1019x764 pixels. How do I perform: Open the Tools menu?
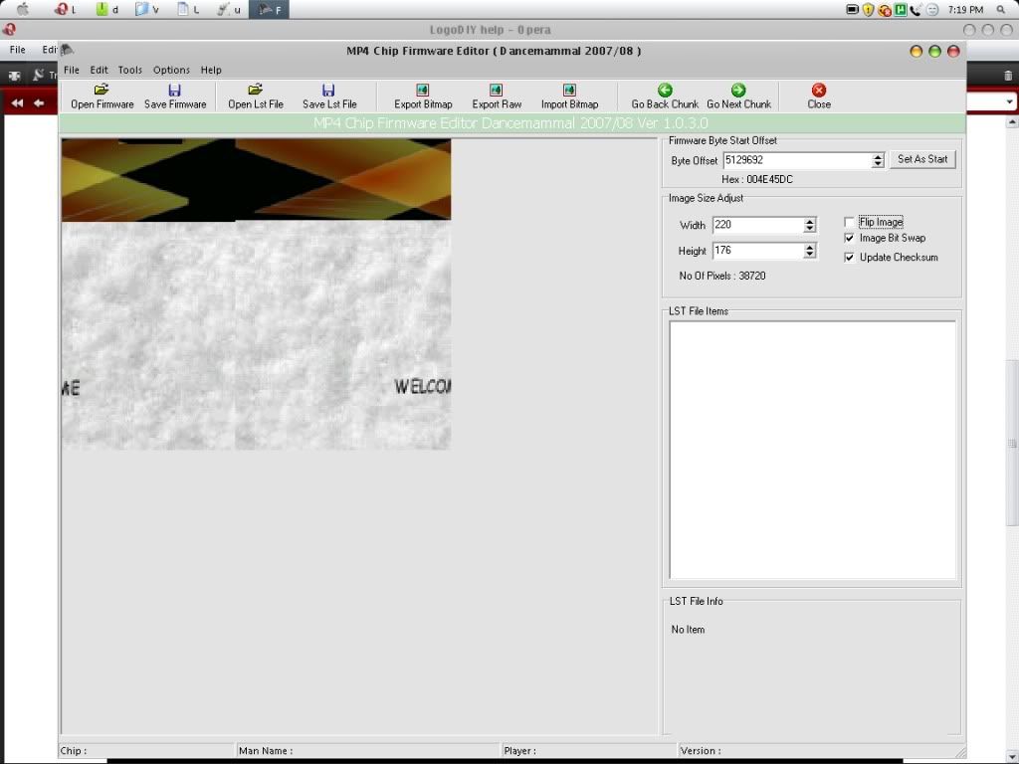pos(129,71)
